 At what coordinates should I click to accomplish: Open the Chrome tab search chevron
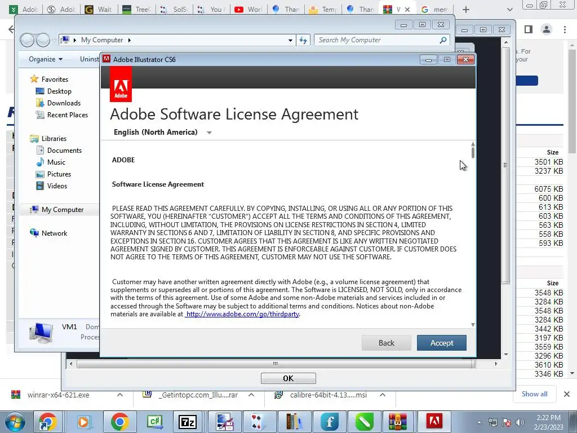click(x=509, y=9)
